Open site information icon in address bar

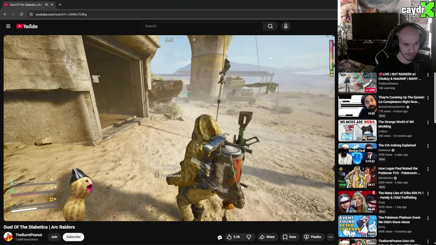pos(31,14)
